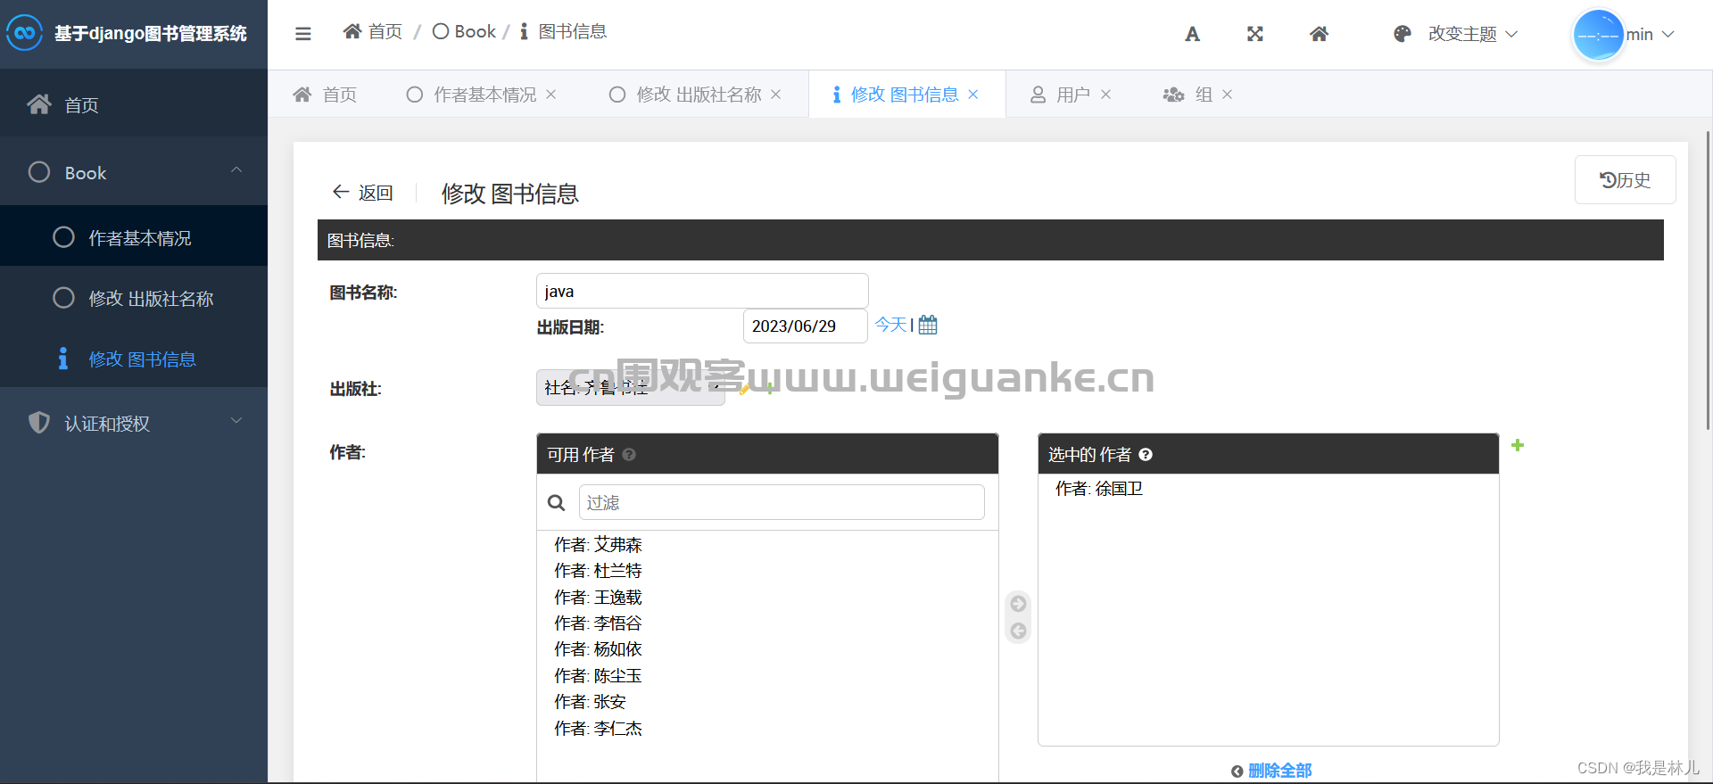Click the left arrow to remove author
1713x784 pixels.
1018,631
